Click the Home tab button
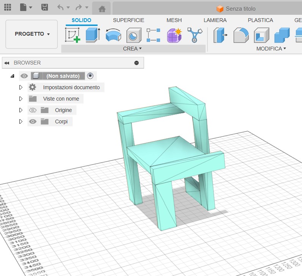302x276 pixels. pyautogui.click(x=101, y=8)
